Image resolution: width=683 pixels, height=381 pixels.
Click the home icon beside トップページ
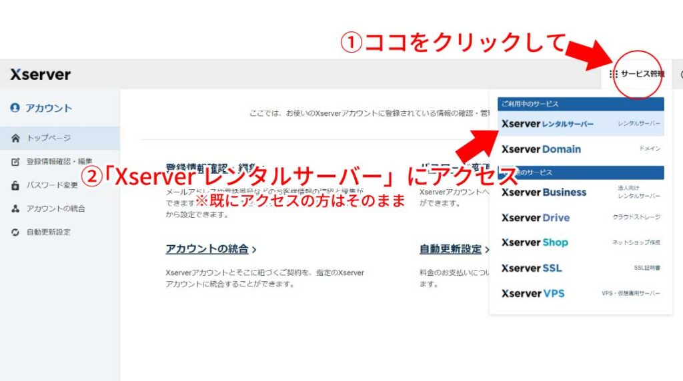coord(15,139)
